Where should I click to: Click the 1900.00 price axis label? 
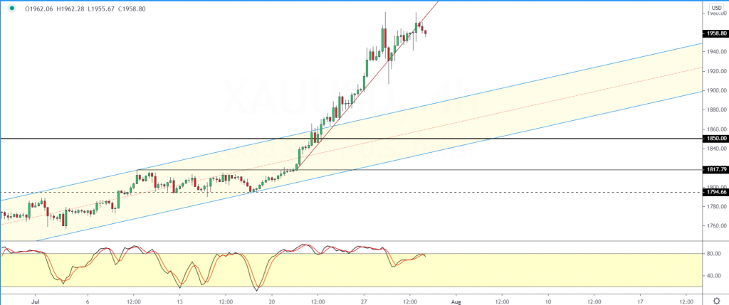716,90
